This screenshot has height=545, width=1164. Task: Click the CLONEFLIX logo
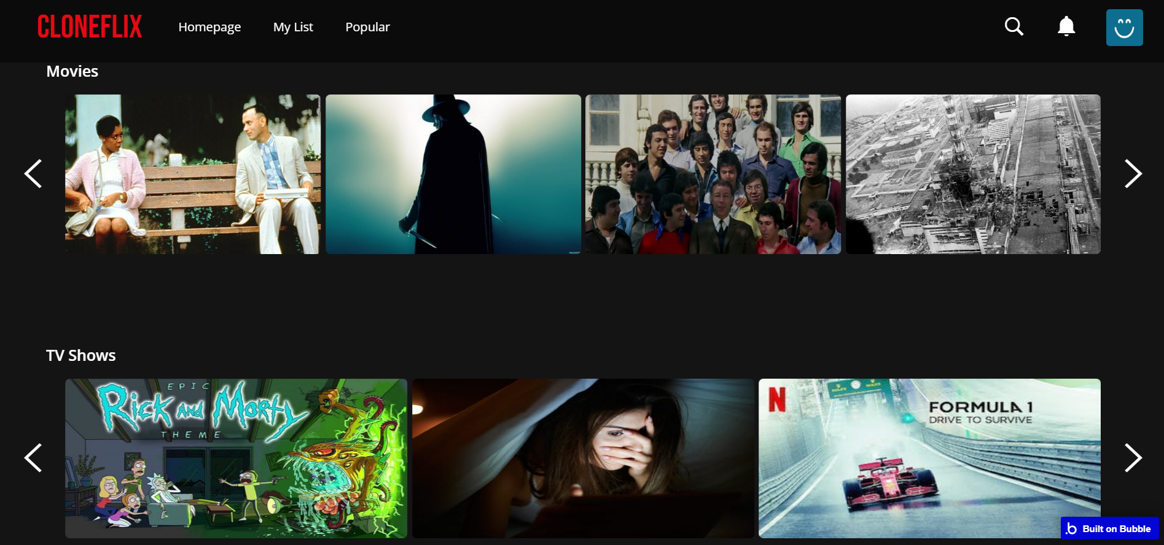coord(90,27)
